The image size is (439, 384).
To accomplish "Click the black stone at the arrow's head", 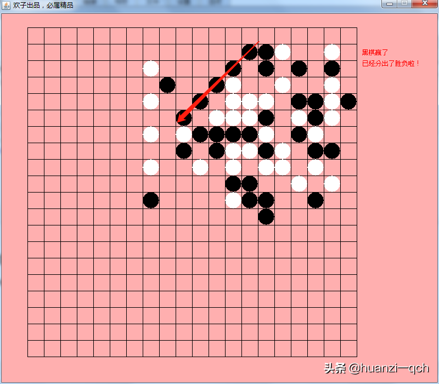I will click(x=184, y=118).
